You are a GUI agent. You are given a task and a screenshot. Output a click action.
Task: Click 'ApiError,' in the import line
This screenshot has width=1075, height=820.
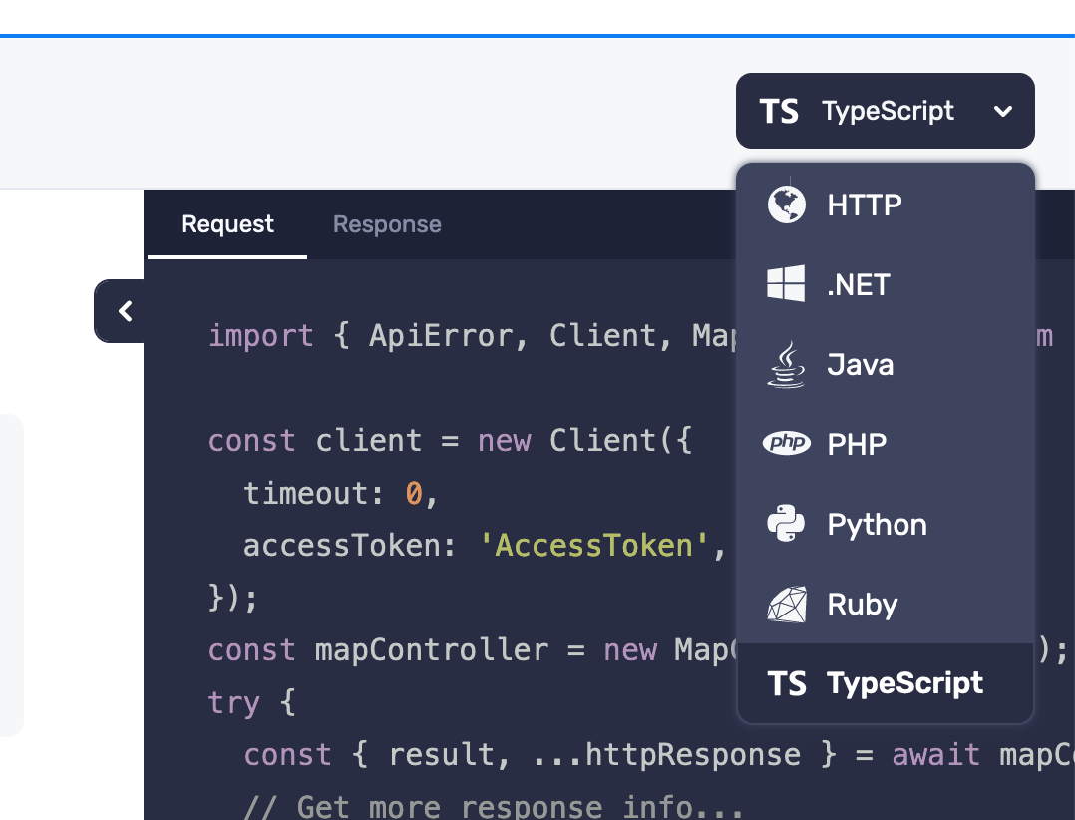[449, 336]
